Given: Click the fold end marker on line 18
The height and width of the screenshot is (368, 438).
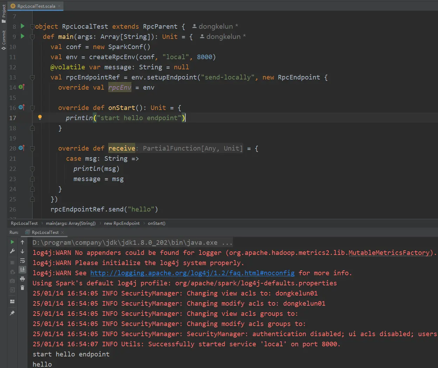Looking at the screenshot, I should point(32,128).
